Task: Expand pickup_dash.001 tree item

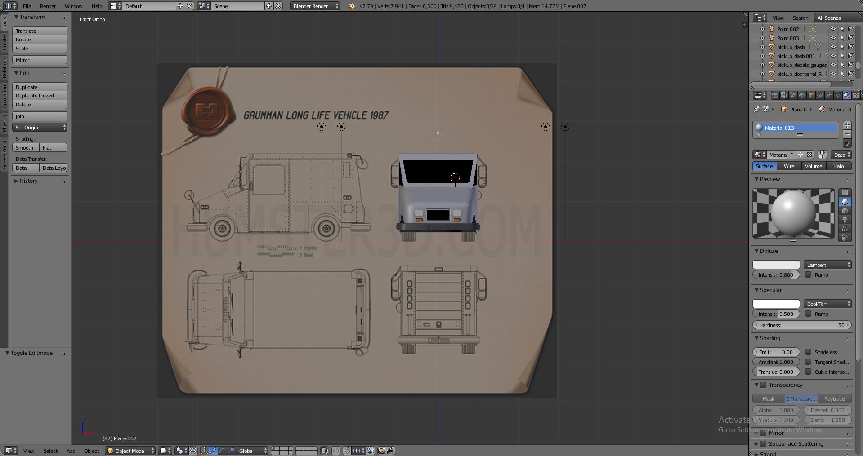Action: [x=762, y=56]
